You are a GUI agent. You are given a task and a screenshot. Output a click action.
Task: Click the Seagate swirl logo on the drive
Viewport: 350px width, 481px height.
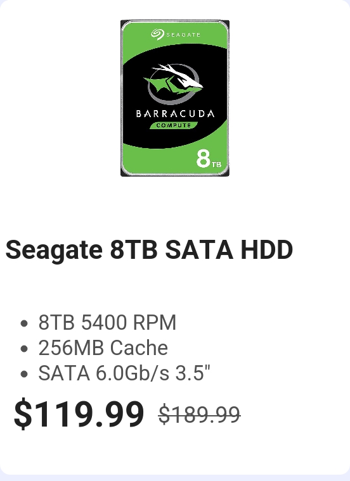pyautogui.click(x=158, y=34)
